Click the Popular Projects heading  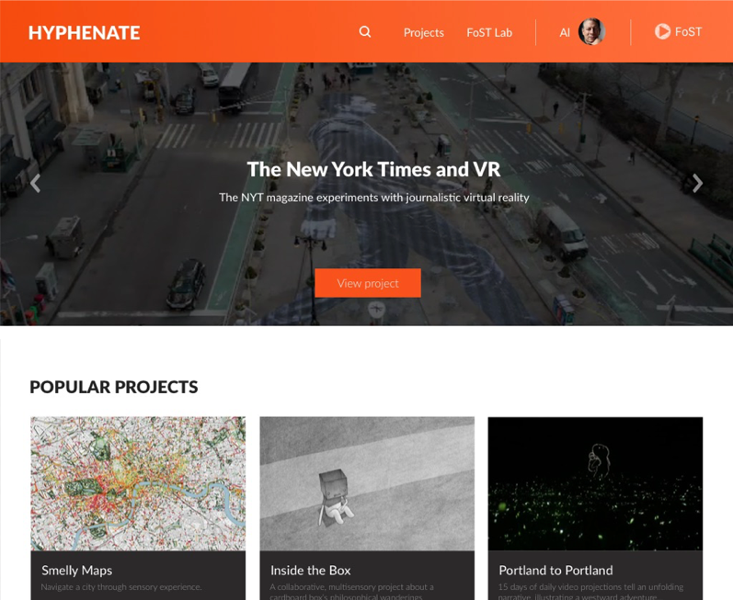pyautogui.click(x=114, y=387)
